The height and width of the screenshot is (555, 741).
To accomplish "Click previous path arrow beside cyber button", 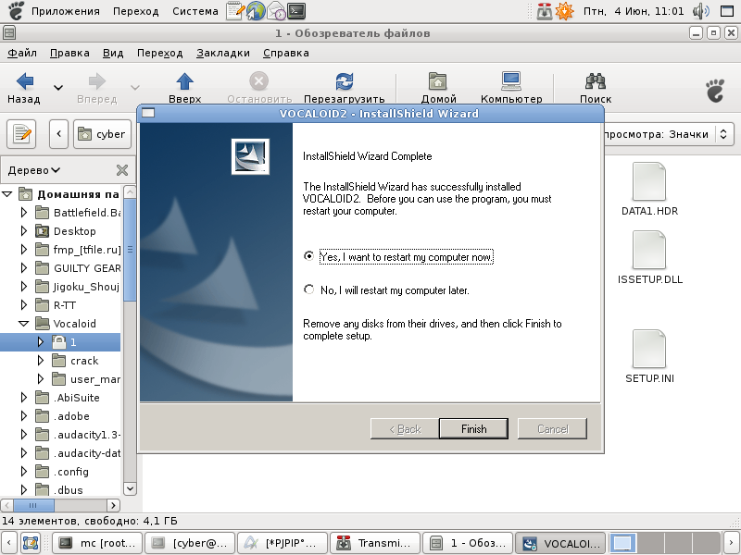I will pyautogui.click(x=58, y=134).
